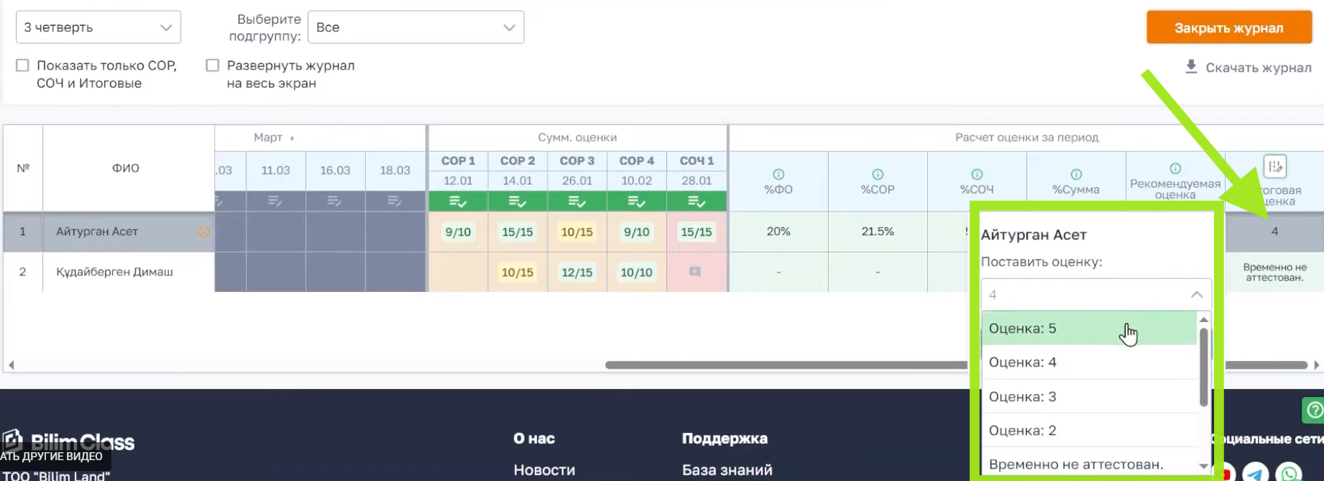Open the COP 3 checklist icon
Image resolution: width=1324 pixels, height=481 pixels.
tap(577, 202)
